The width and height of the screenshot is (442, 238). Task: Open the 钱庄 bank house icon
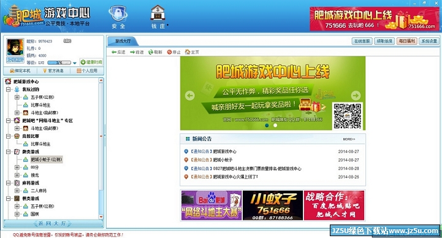coord(158,13)
